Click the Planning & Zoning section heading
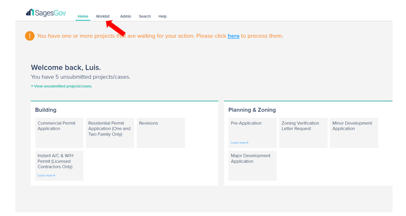Viewport: 406px width, 216px height. pyautogui.click(x=252, y=110)
